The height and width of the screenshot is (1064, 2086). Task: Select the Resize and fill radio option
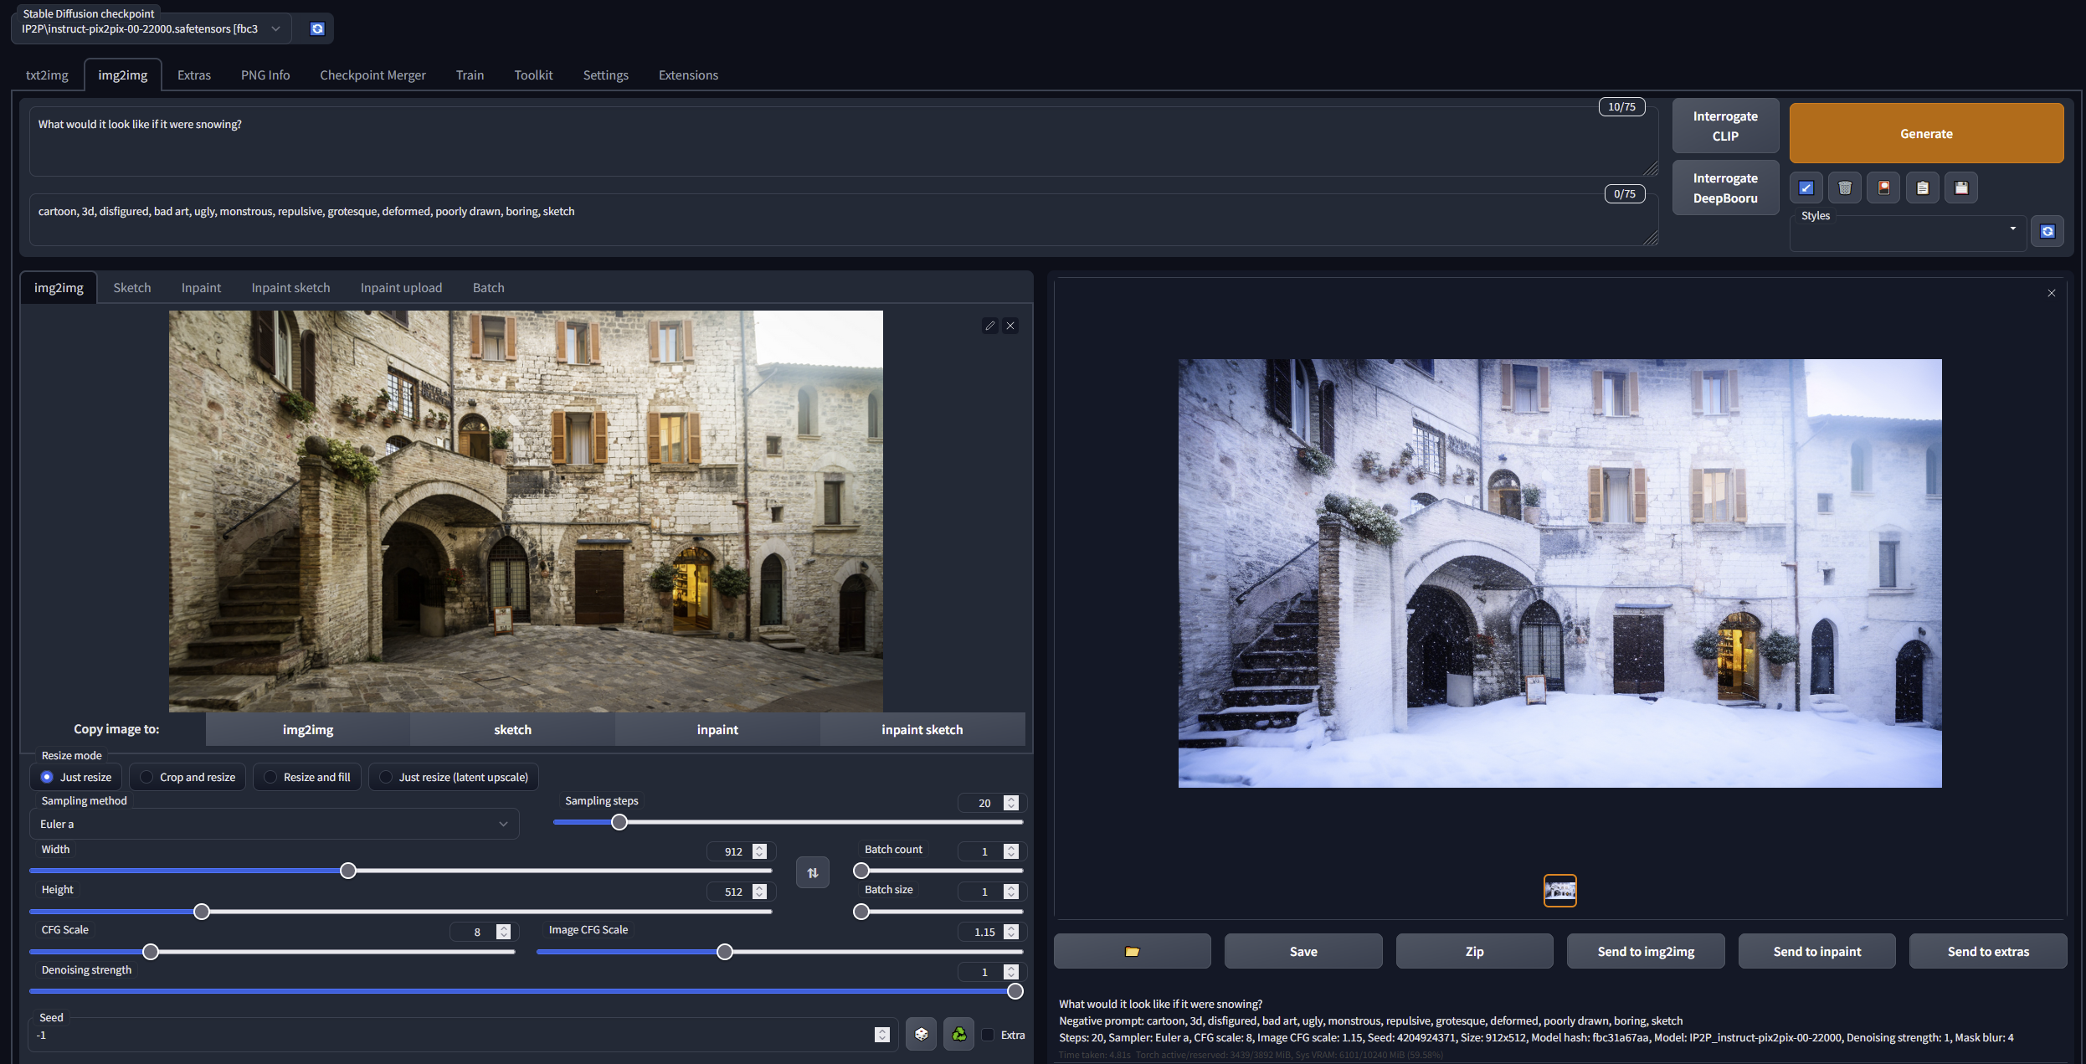[x=270, y=777]
